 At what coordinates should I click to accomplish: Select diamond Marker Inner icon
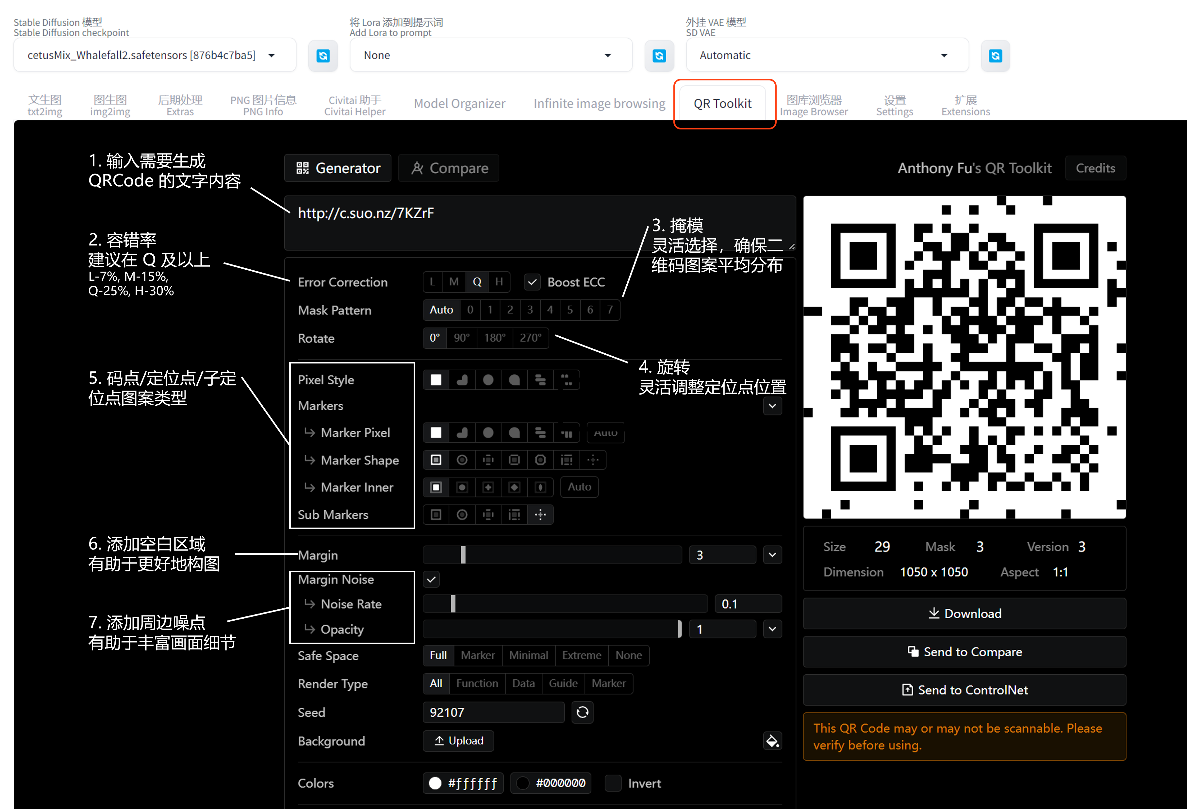(514, 487)
